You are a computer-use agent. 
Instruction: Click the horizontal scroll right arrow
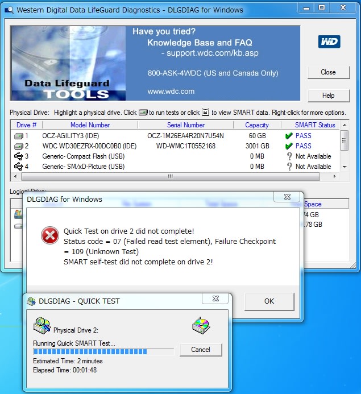(x=335, y=176)
